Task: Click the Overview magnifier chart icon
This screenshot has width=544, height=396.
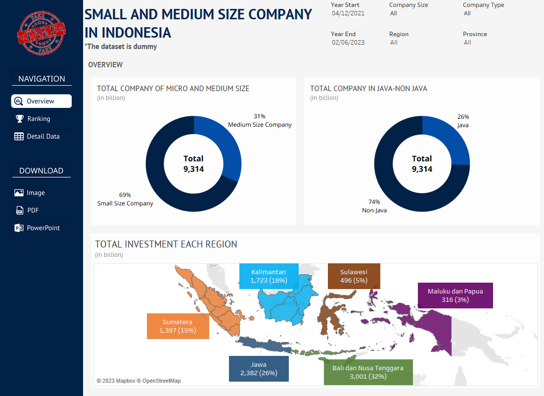Action: pyautogui.click(x=18, y=101)
